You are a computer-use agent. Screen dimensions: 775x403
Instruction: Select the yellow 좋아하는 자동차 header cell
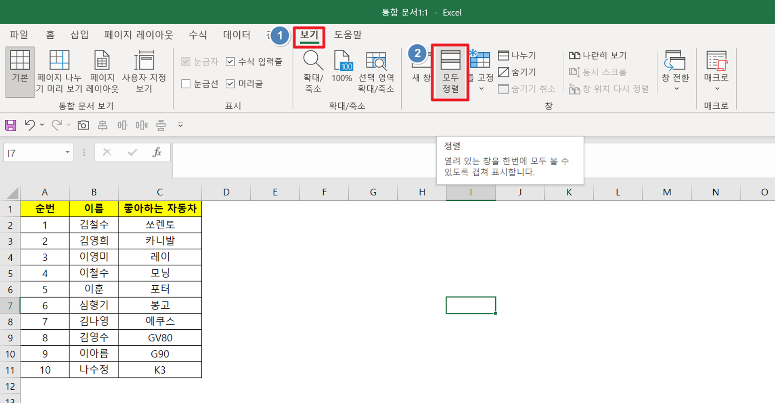click(160, 209)
